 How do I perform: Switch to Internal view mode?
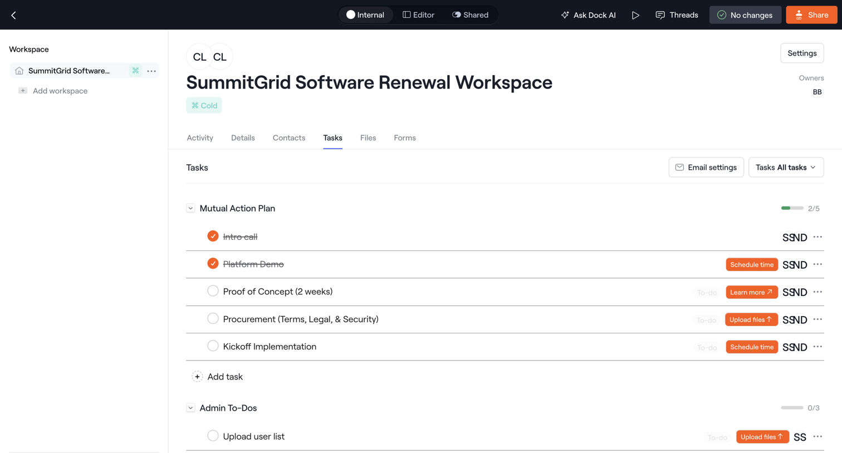(365, 15)
